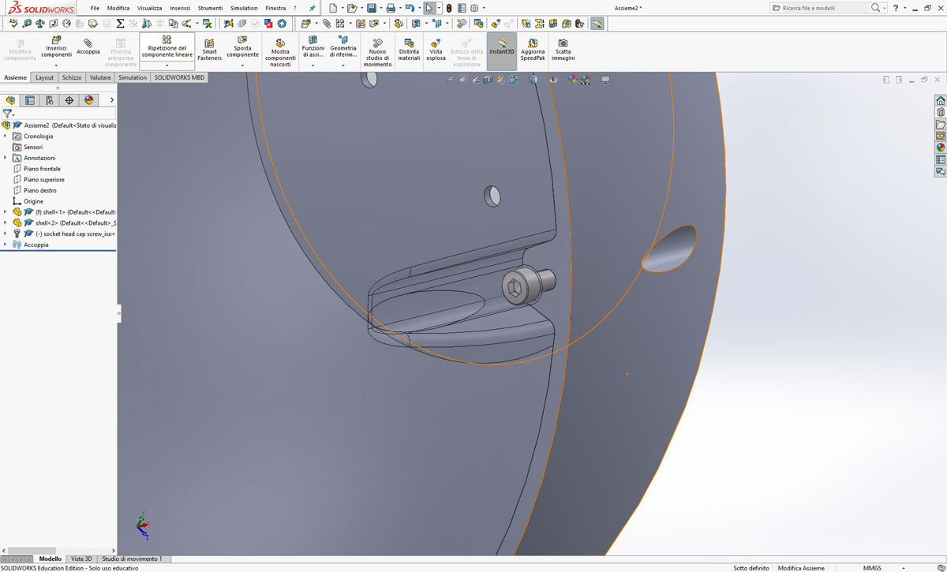This screenshot has height=572, width=947.
Task: Open Design Library icon in task pane
Action: click(x=940, y=112)
